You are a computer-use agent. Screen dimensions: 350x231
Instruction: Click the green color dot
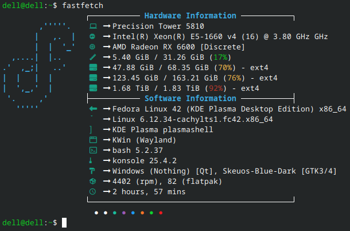[151, 213]
